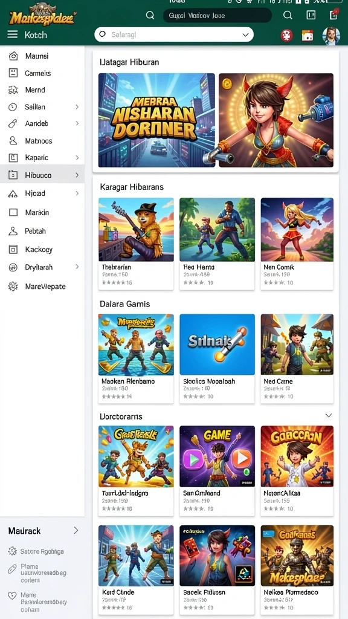348x619 pixels.
Task: Expand the Sailien submenu chevron
Action: [77, 107]
